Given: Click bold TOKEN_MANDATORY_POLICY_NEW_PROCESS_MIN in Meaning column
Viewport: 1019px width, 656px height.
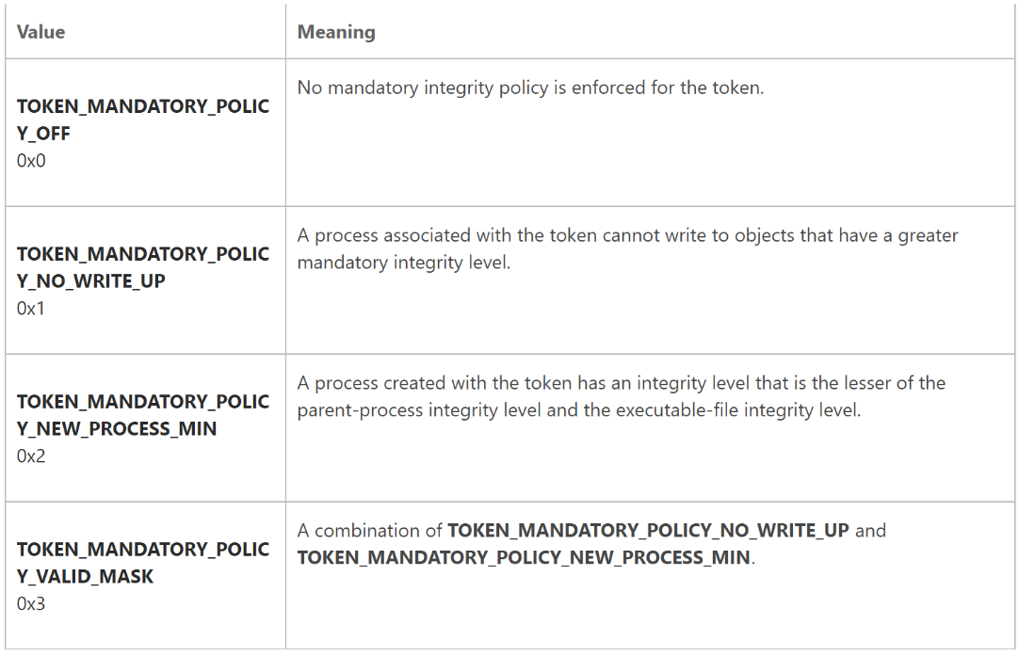Looking at the screenshot, I should (x=524, y=557).
